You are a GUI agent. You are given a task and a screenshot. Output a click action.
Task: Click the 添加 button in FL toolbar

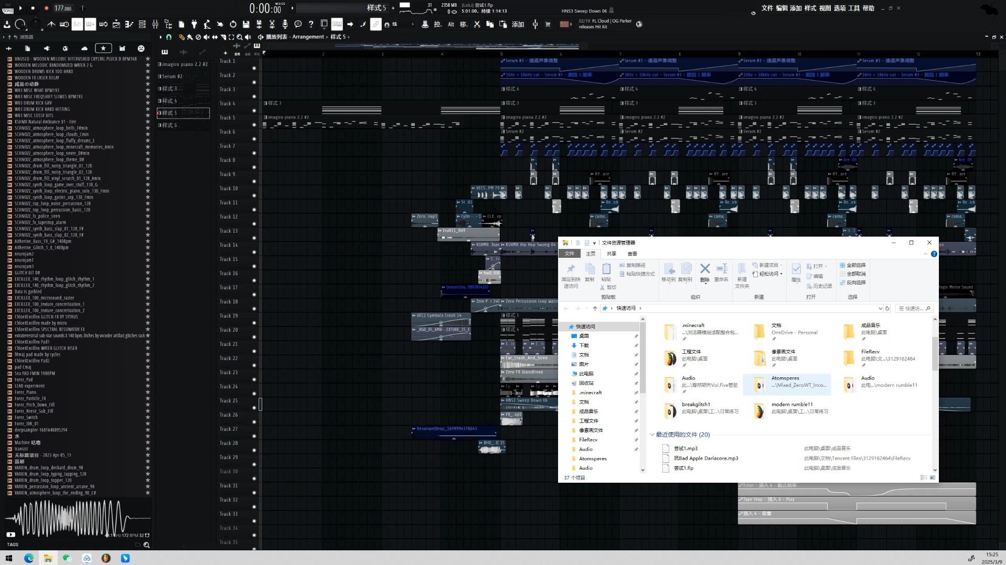[x=518, y=24]
